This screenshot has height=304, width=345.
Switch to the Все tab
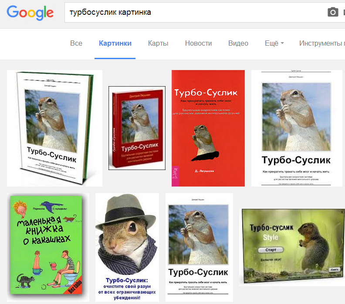point(76,43)
